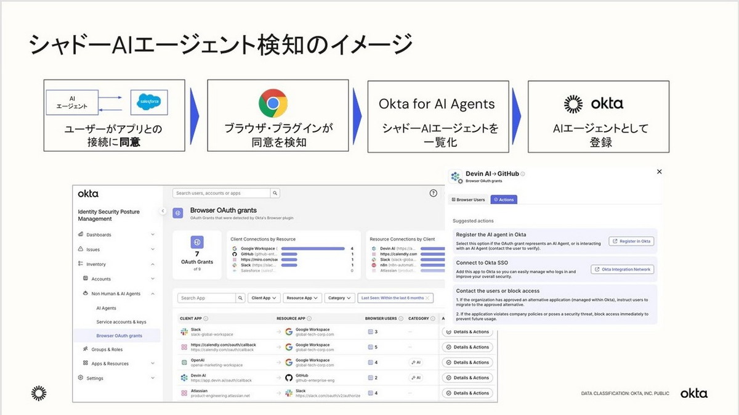Expand the Settings section chevron
Image resolution: width=739 pixels, height=415 pixels.
pyautogui.click(x=153, y=378)
